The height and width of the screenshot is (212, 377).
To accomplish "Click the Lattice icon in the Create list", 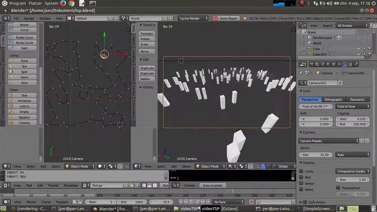I will tap(11, 106).
